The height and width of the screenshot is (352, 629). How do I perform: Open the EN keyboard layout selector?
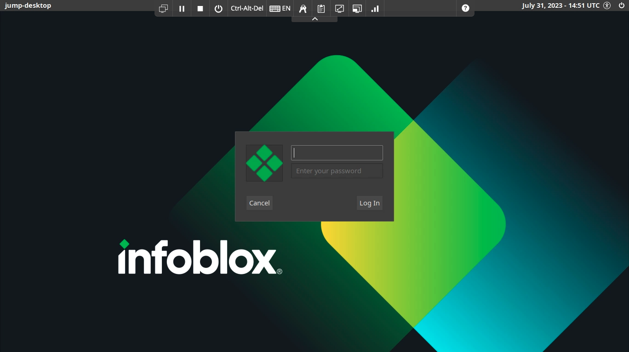tap(280, 8)
